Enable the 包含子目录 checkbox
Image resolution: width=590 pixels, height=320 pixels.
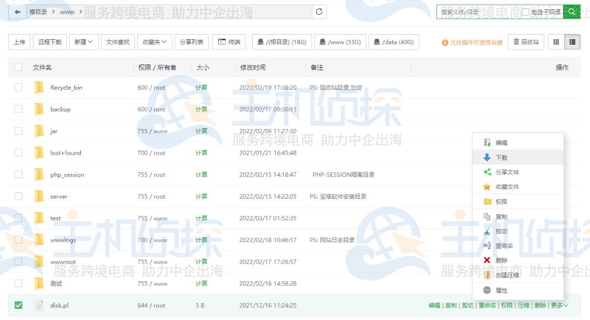(525, 12)
